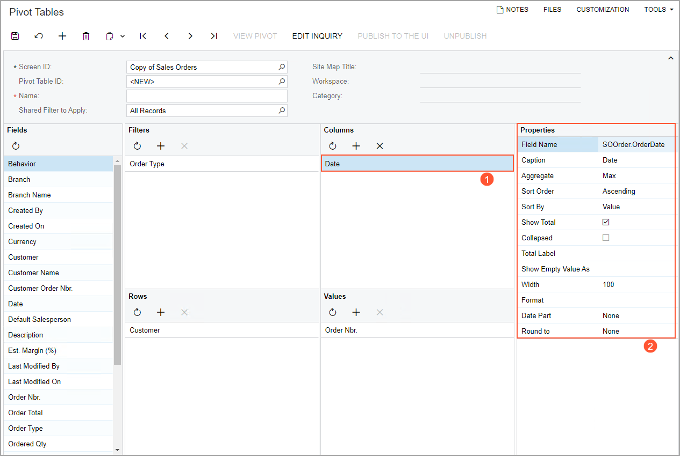The height and width of the screenshot is (456, 680).
Task: Open the clipboard dropdown arrow
Action: [x=123, y=36]
